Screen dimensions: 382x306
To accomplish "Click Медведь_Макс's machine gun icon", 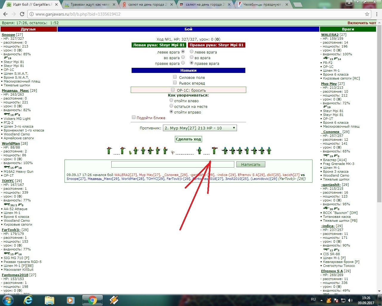I will (7, 114).
